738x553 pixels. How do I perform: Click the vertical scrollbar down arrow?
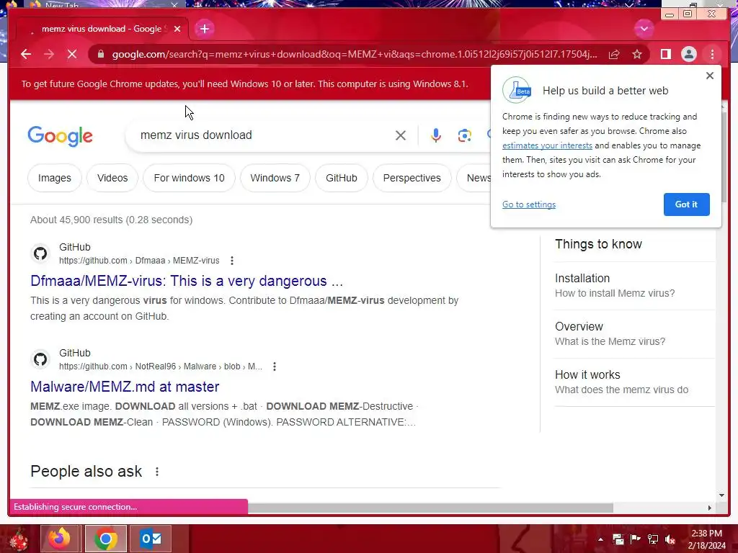click(x=721, y=495)
